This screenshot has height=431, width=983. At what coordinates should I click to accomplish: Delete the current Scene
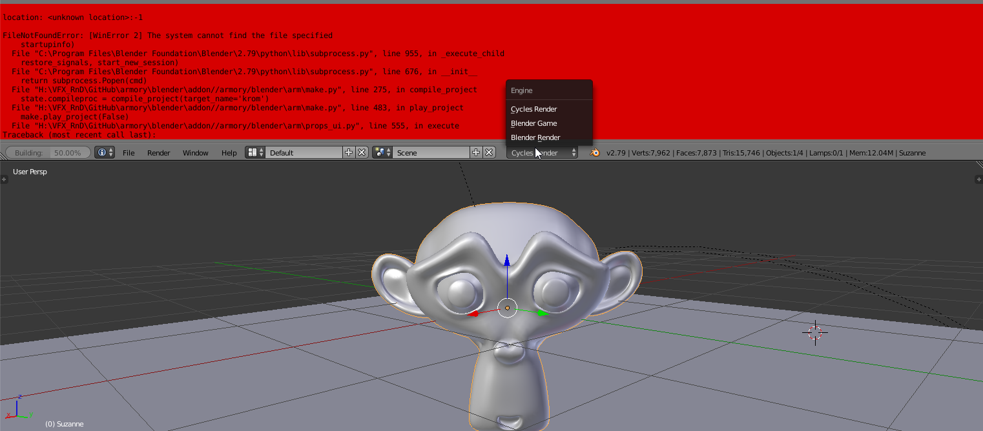pos(489,153)
